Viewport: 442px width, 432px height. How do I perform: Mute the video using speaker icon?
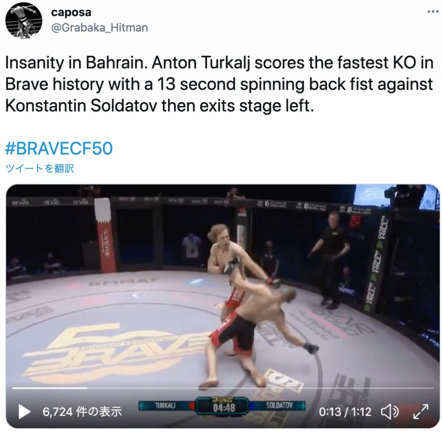click(x=390, y=412)
